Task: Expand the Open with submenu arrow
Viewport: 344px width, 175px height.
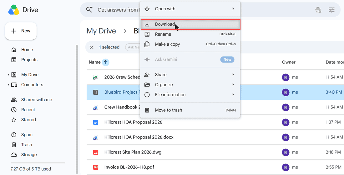Action: point(233,9)
